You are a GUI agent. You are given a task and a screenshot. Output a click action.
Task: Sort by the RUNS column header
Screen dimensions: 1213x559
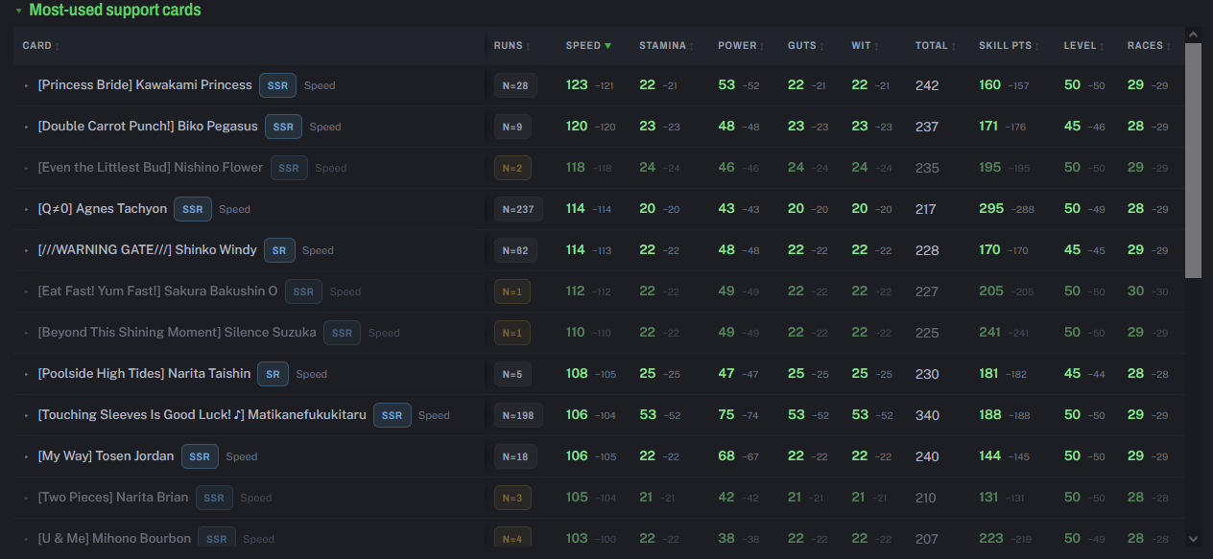[512, 46]
